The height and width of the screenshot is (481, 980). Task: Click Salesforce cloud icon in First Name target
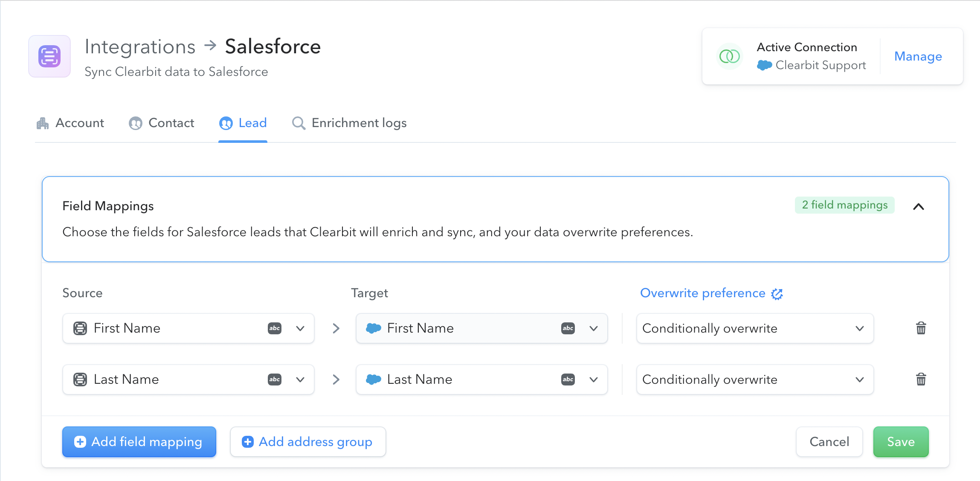coord(373,328)
